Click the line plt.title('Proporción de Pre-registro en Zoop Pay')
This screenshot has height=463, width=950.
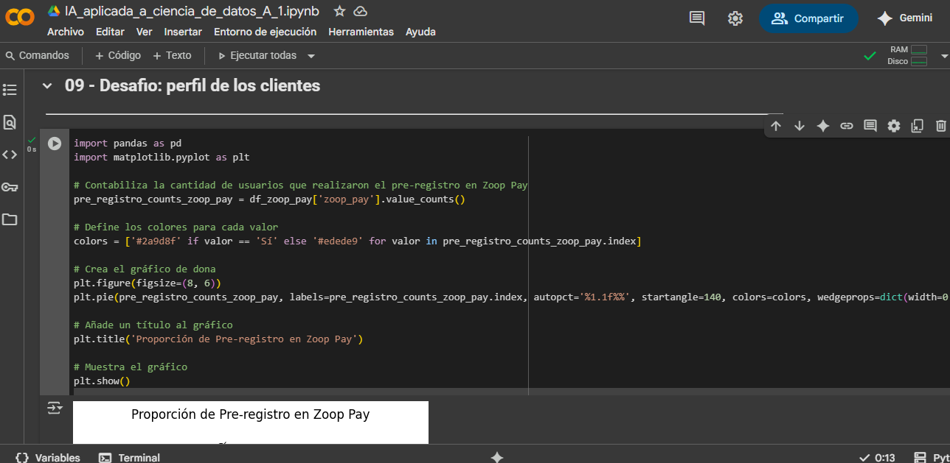pos(218,339)
